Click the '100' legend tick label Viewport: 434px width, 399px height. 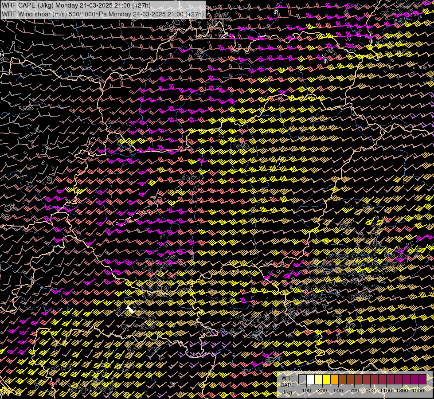[x=306, y=391]
